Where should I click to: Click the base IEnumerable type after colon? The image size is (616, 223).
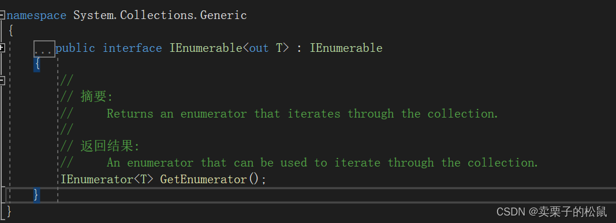[346, 48]
